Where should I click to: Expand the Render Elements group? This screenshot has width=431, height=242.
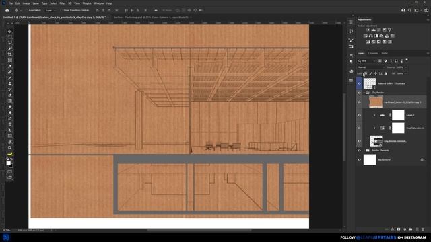364,151
